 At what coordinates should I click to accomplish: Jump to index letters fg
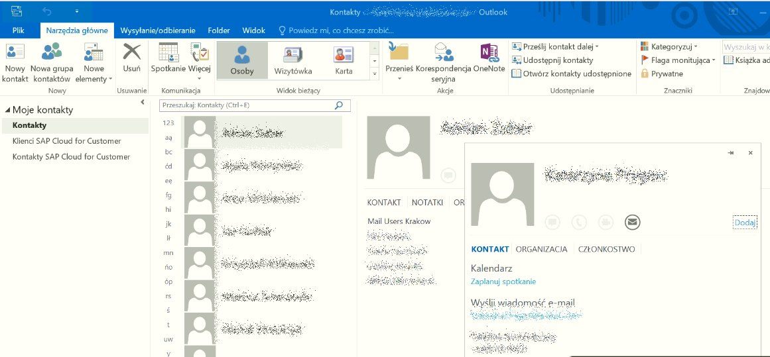click(x=168, y=195)
